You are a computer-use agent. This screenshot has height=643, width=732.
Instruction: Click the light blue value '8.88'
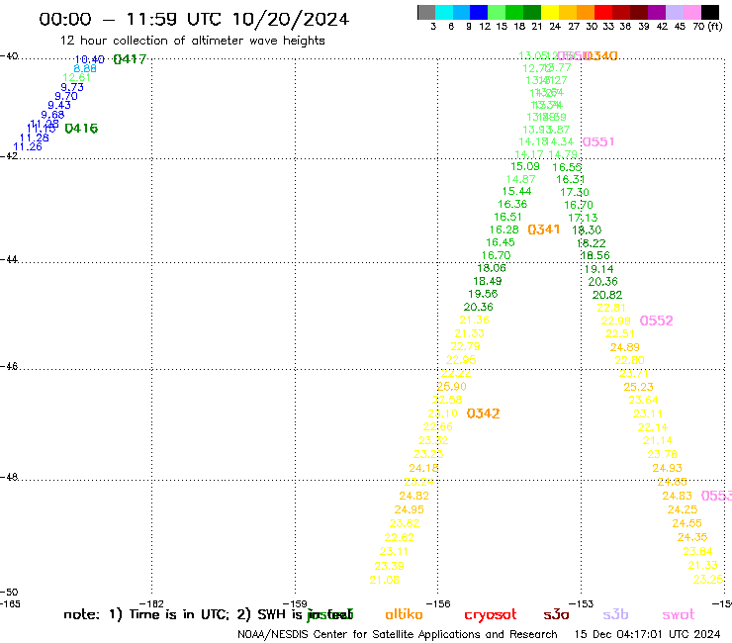pyautogui.click(x=85, y=68)
